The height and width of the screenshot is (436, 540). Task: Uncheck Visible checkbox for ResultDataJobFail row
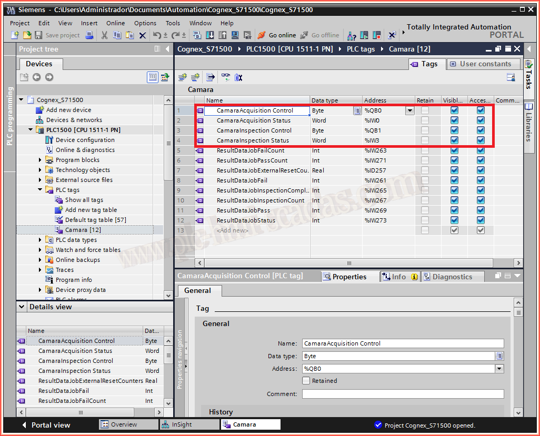coord(454,180)
